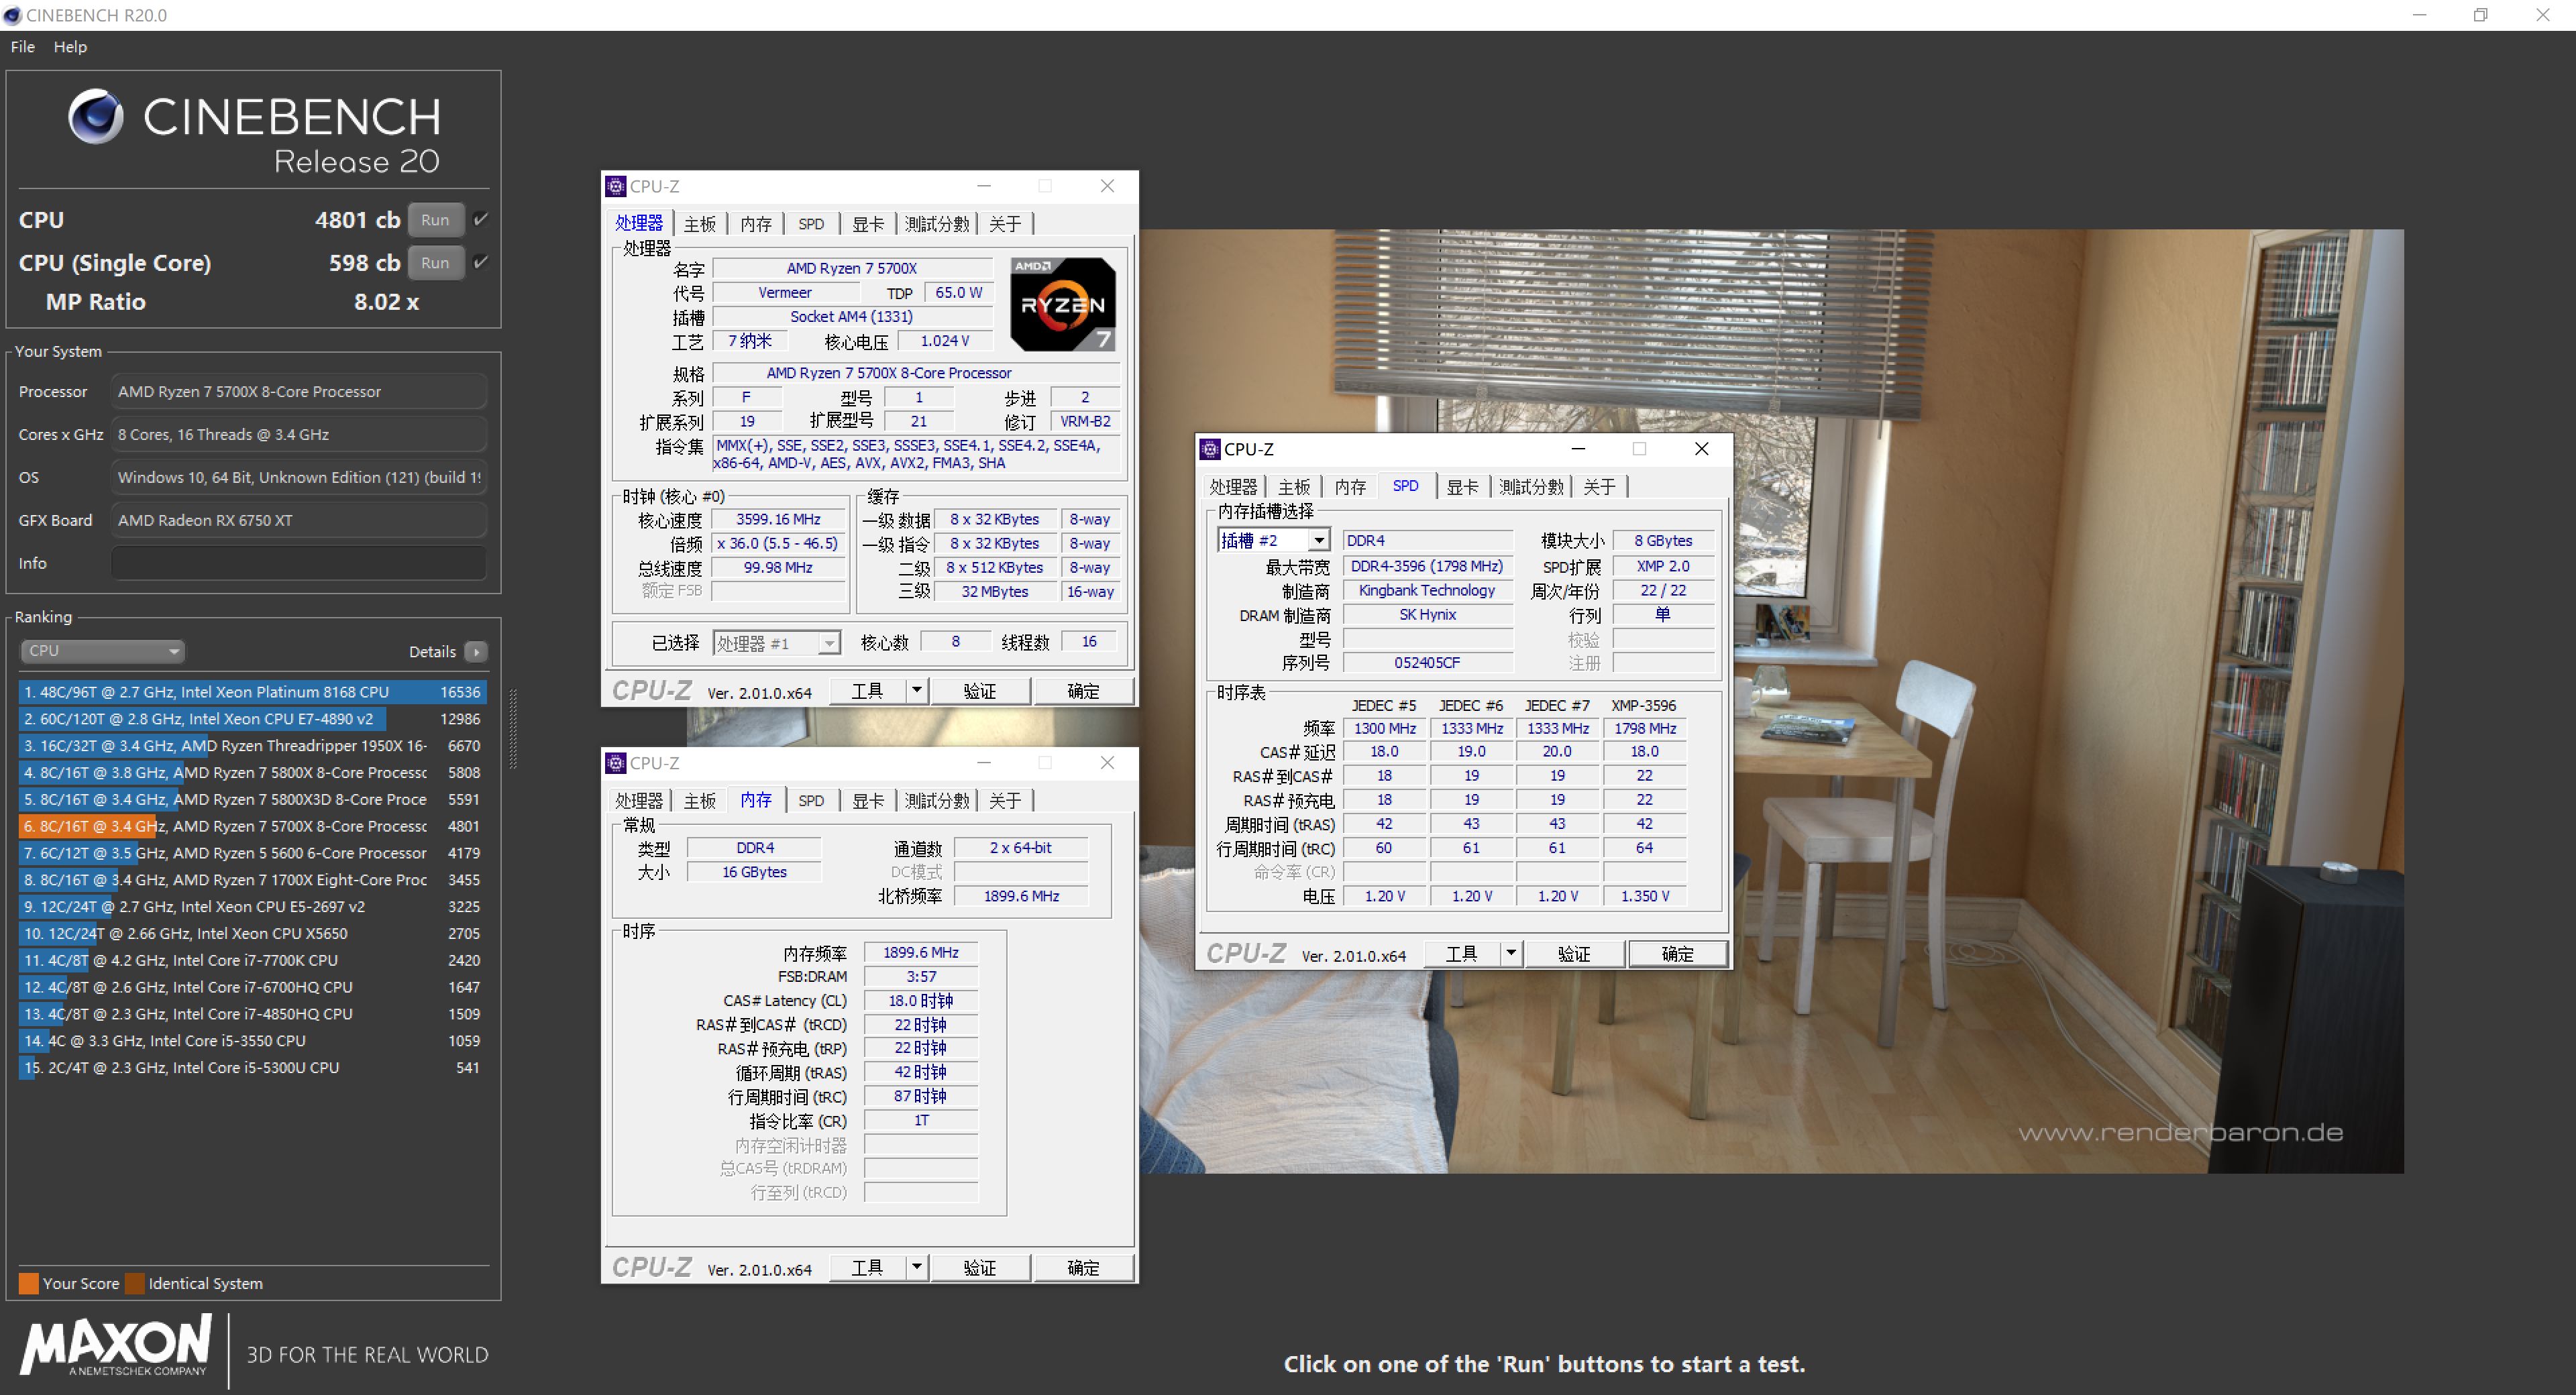Uncheck the CPU Single Core checkmark
Image resolution: width=2576 pixels, height=1395 pixels.
click(x=480, y=262)
